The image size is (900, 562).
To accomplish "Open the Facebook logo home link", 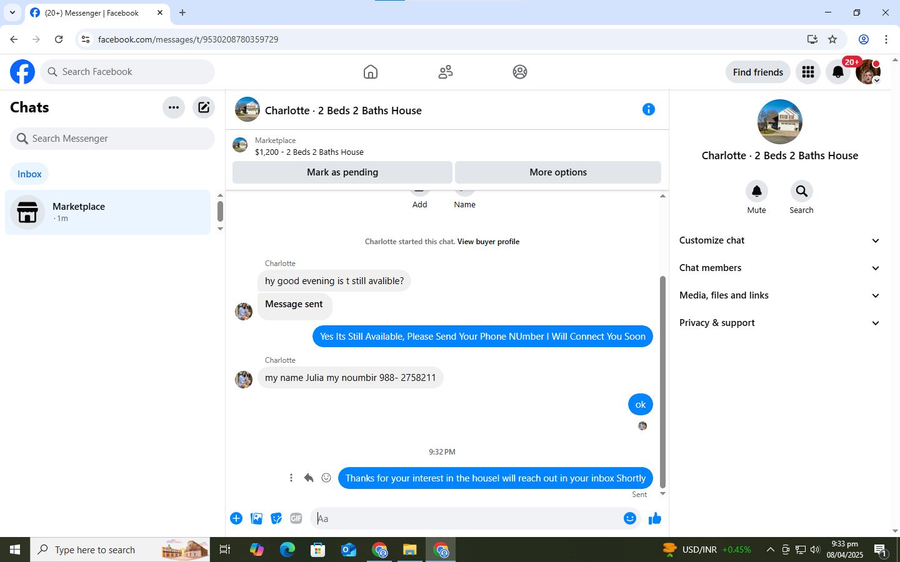I will (22, 72).
